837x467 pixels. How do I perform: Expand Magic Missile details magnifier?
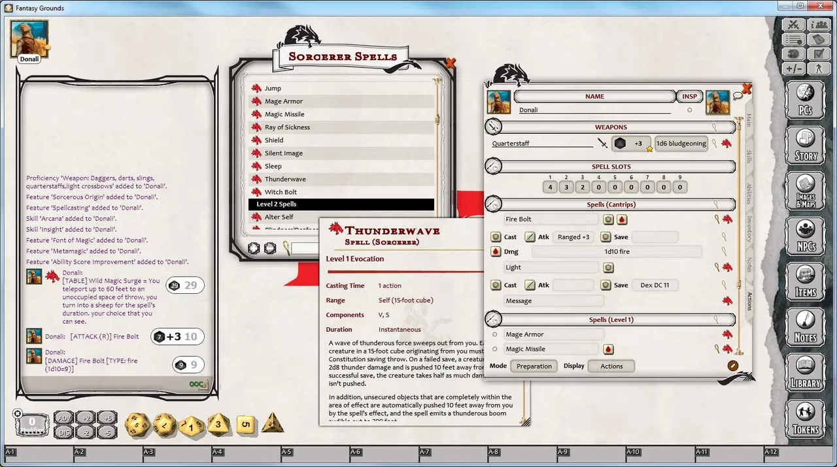(717, 349)
